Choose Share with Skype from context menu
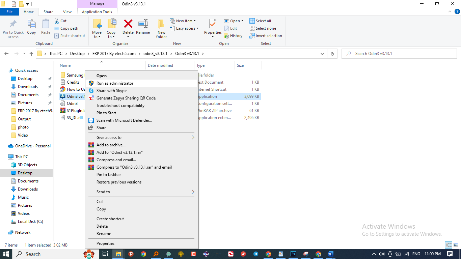Viewport: 461px width, 259px height. [x=141, y=91]
